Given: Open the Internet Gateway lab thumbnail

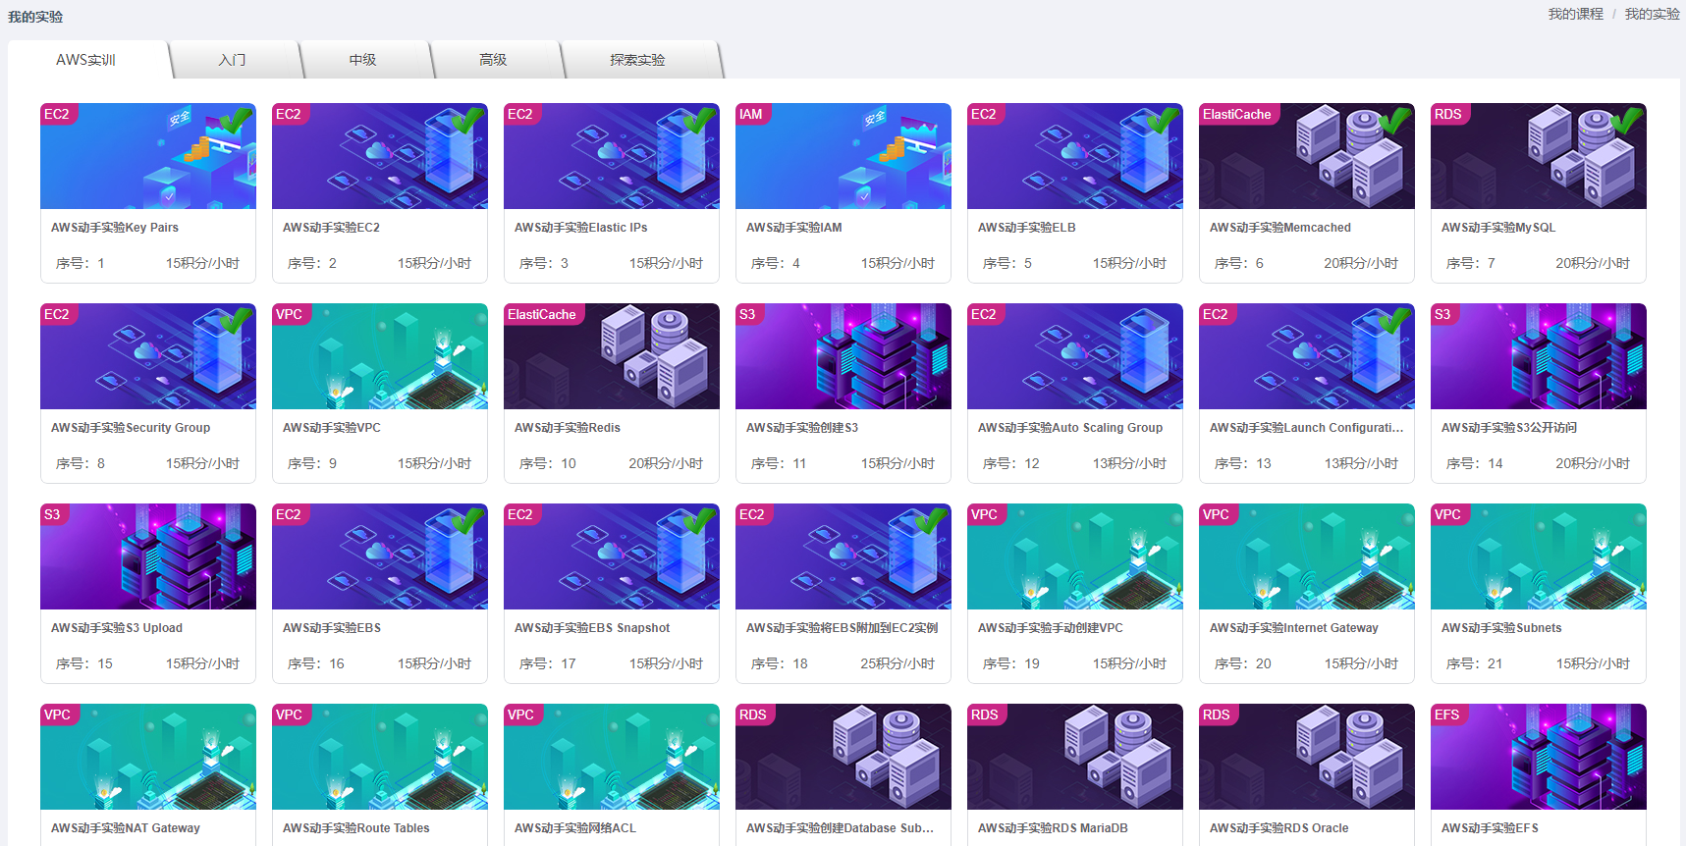Looking at the screenshot, I should pos(1306,557).
